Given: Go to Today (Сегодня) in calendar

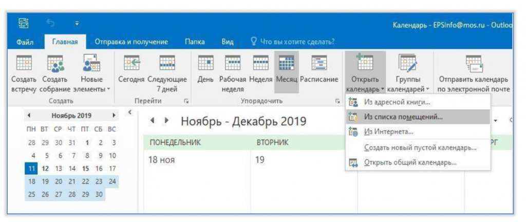Looking at the screenshot, I should click(x=132, y=72).
